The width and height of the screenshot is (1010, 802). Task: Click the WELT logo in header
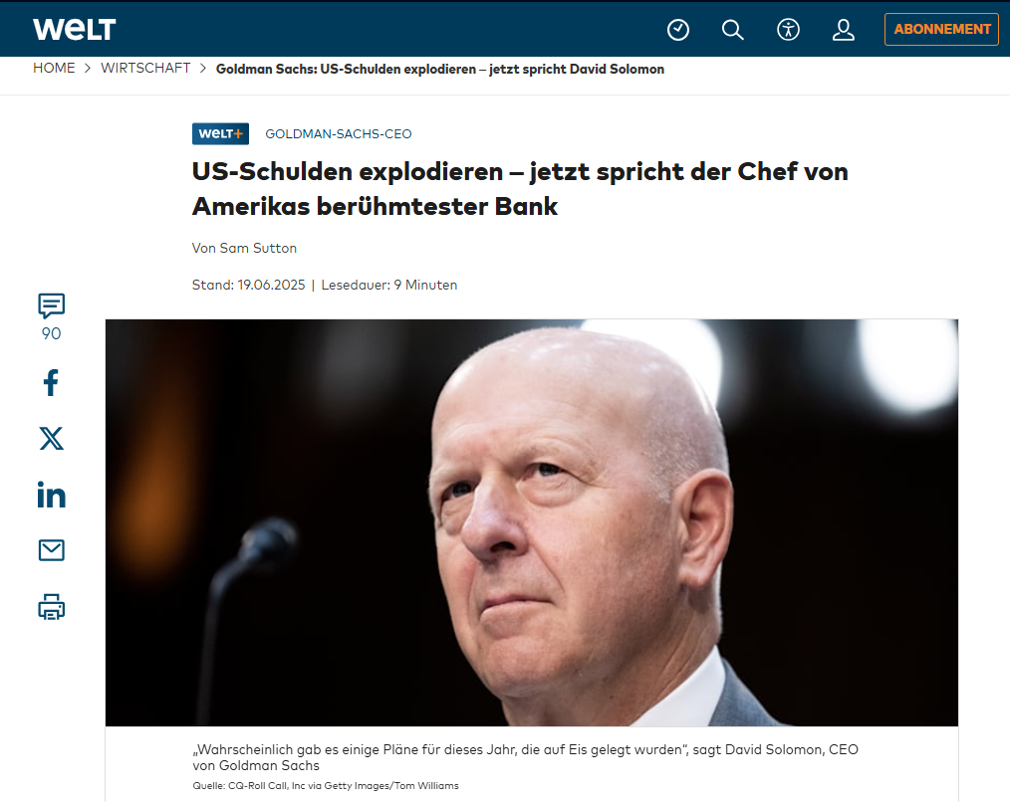click(x=74, y=29)
